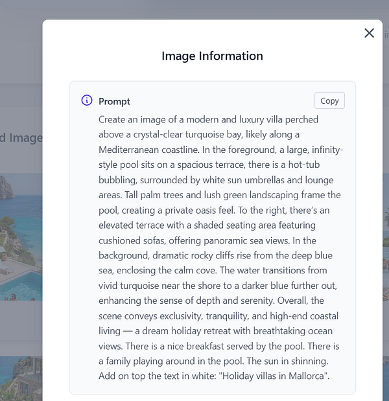Open the lower villa thumbnail behind the dialog
The height and width of the screenshot is (401, 389).
tap(21, 379)
